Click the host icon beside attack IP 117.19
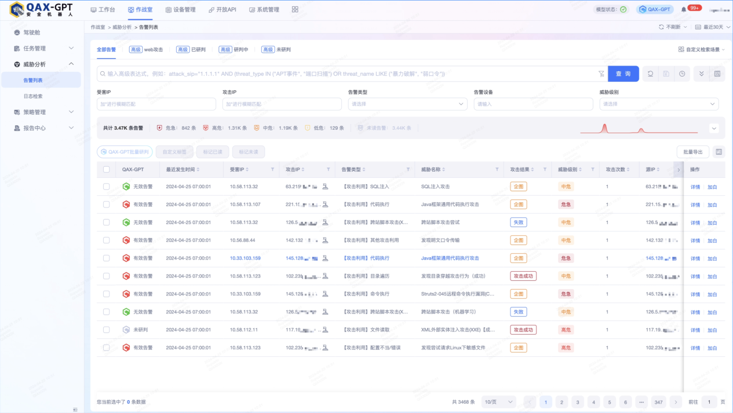The height and width of the screenshot is (413, 733). [325, 330]
